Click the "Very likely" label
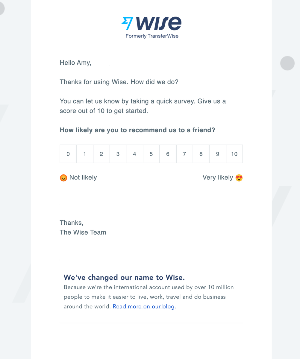The image size is (300, 359). point(218,178)
